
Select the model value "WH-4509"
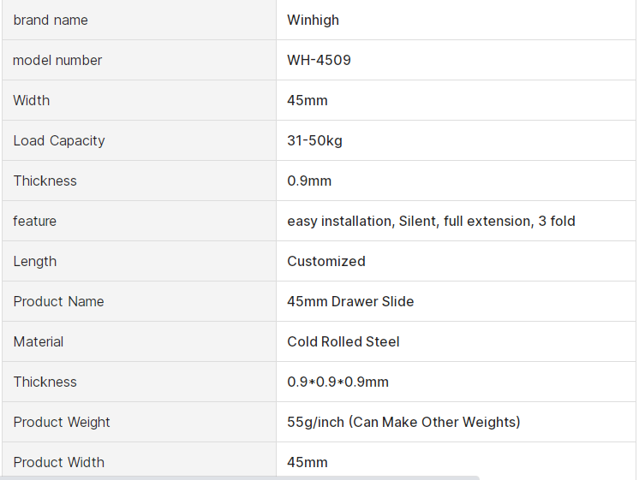point(319,60)
